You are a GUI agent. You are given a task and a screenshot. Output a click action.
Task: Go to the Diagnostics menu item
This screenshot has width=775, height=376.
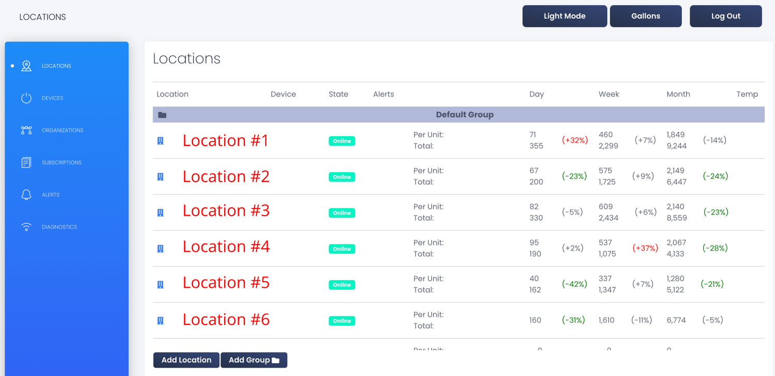59,227
